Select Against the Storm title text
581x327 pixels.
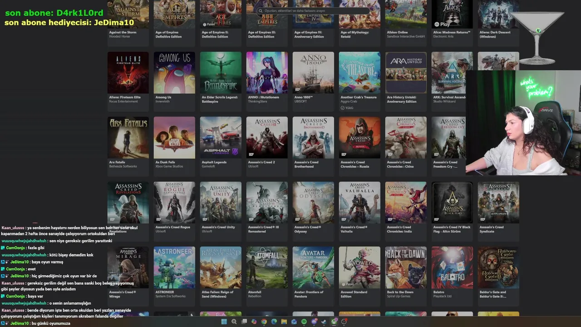pos(123,32)
